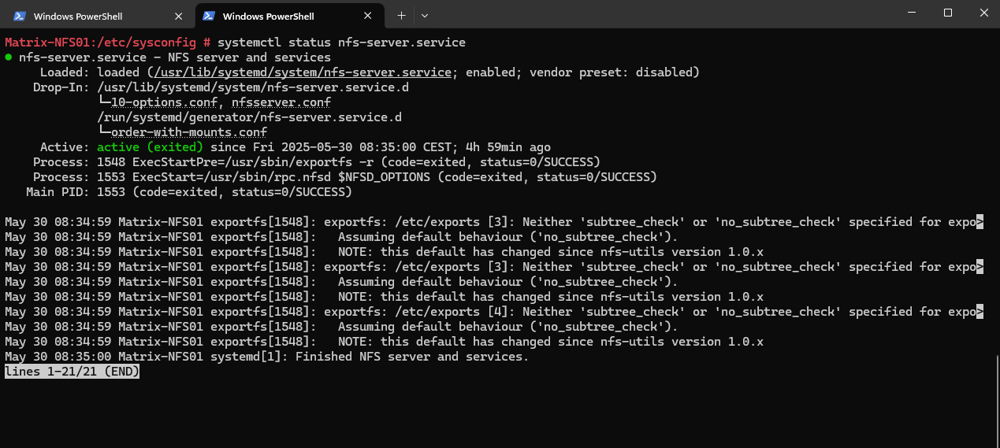
Task: Click the exports [4] line truncation marker
Action: [980, 312]
